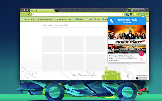Click the Search Google or type URL box
162x101 pixels.
(75, 25)
